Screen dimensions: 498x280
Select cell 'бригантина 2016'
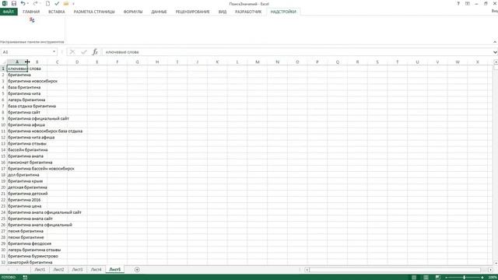(x=24, y=200)
